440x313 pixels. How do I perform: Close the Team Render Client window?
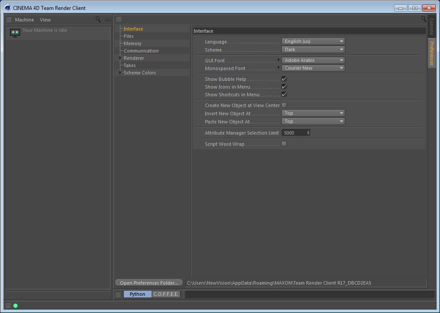pyautogui.click(x=429, y=8)
